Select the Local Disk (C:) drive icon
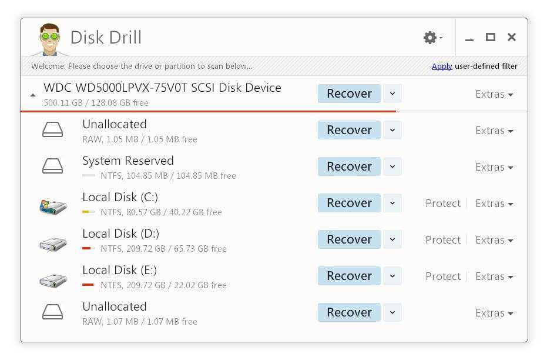 (52, 203)
